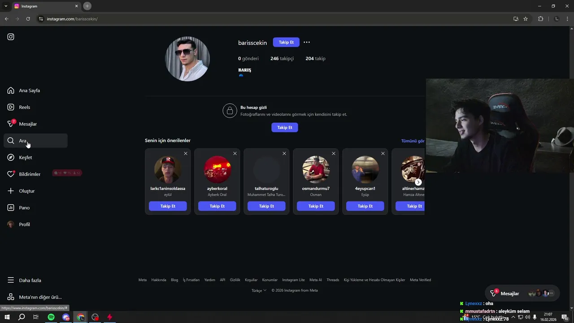This screenshot has height=323, width=574.
Task: Go back with browser back arrow
Action: pyautogui.click(x=6, y=19)
